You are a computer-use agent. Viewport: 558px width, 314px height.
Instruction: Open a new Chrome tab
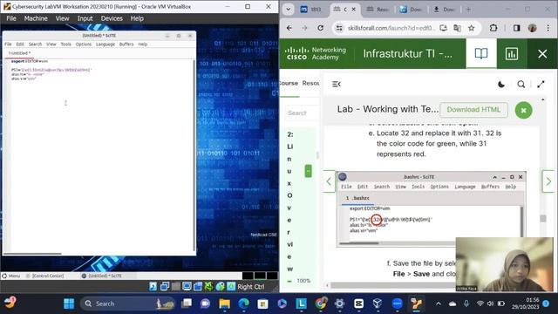468,10
